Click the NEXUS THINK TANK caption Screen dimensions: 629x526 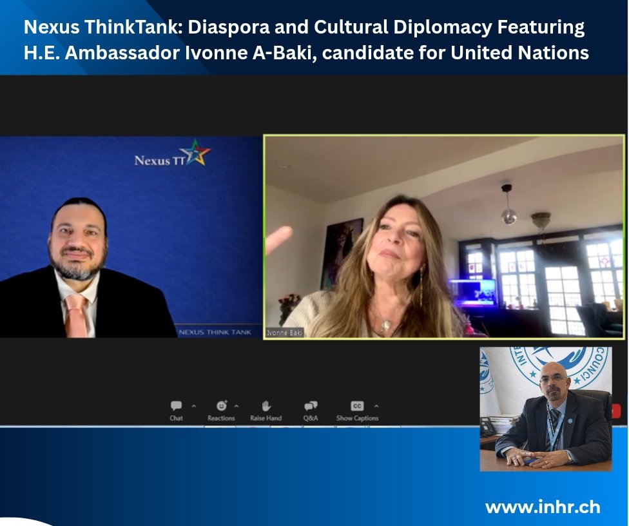(215, 332)
